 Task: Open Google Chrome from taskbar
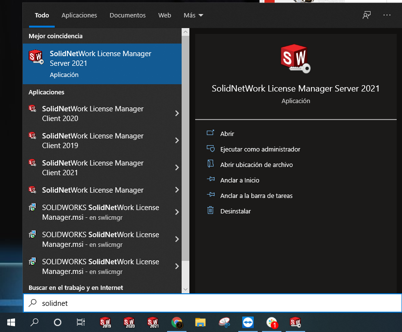pos(177,322)
